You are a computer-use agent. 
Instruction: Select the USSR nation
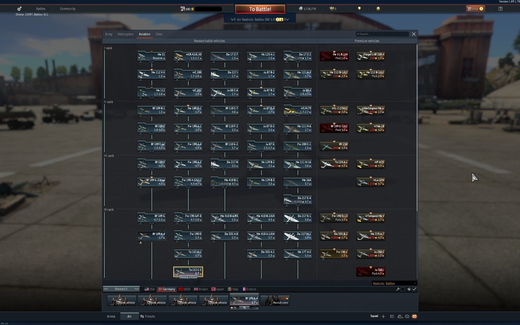[184, 289]
